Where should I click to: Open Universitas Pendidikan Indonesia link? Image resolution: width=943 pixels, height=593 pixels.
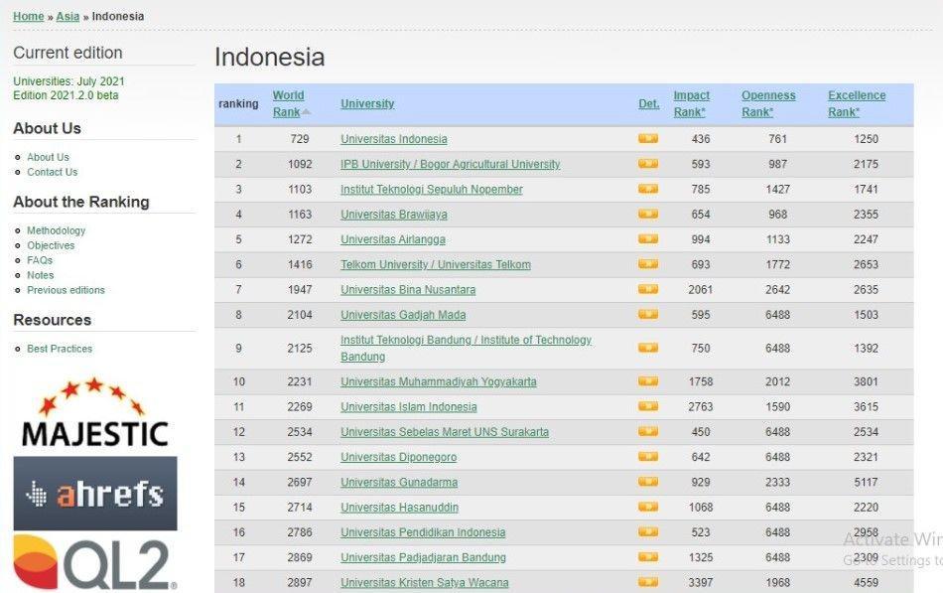(423, 532)
